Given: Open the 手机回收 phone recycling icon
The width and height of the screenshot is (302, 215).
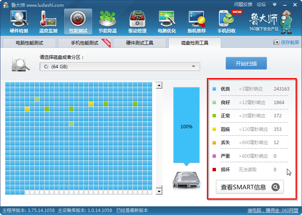Looking at the screenshot, I should click(x=226, y=21).
